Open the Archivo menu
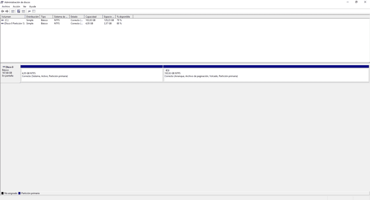The image size is (370, 200). point(6,7)
